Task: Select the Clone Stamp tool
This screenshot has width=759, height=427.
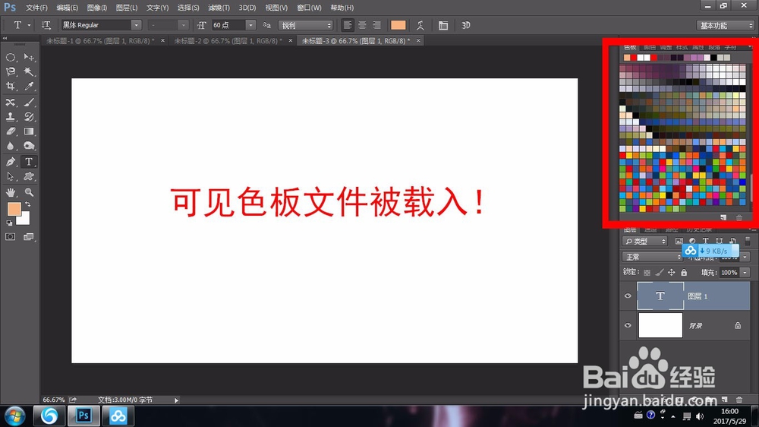Action: 10,117
